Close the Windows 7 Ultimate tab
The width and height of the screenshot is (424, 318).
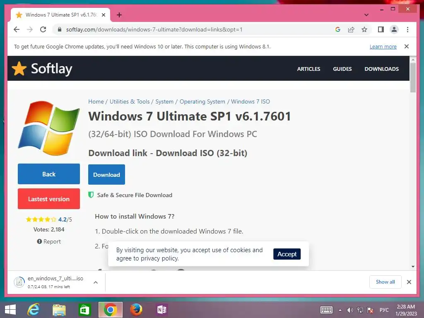click(x=103, y=15)
